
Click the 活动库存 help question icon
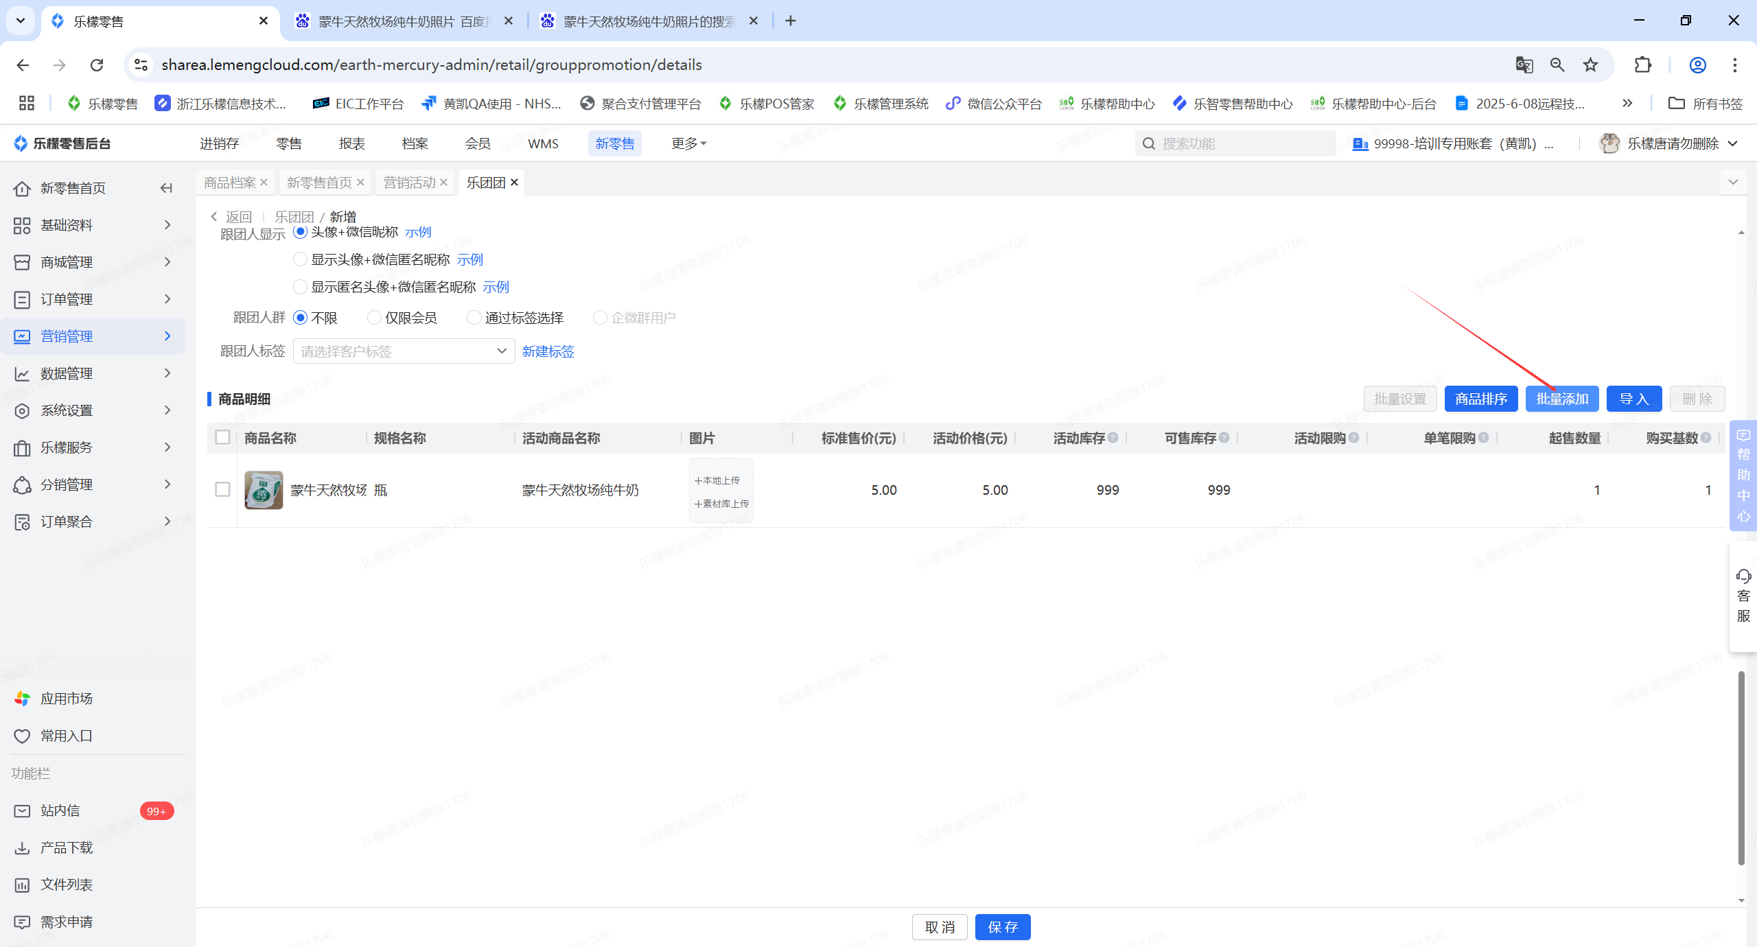pos(1113,437)
